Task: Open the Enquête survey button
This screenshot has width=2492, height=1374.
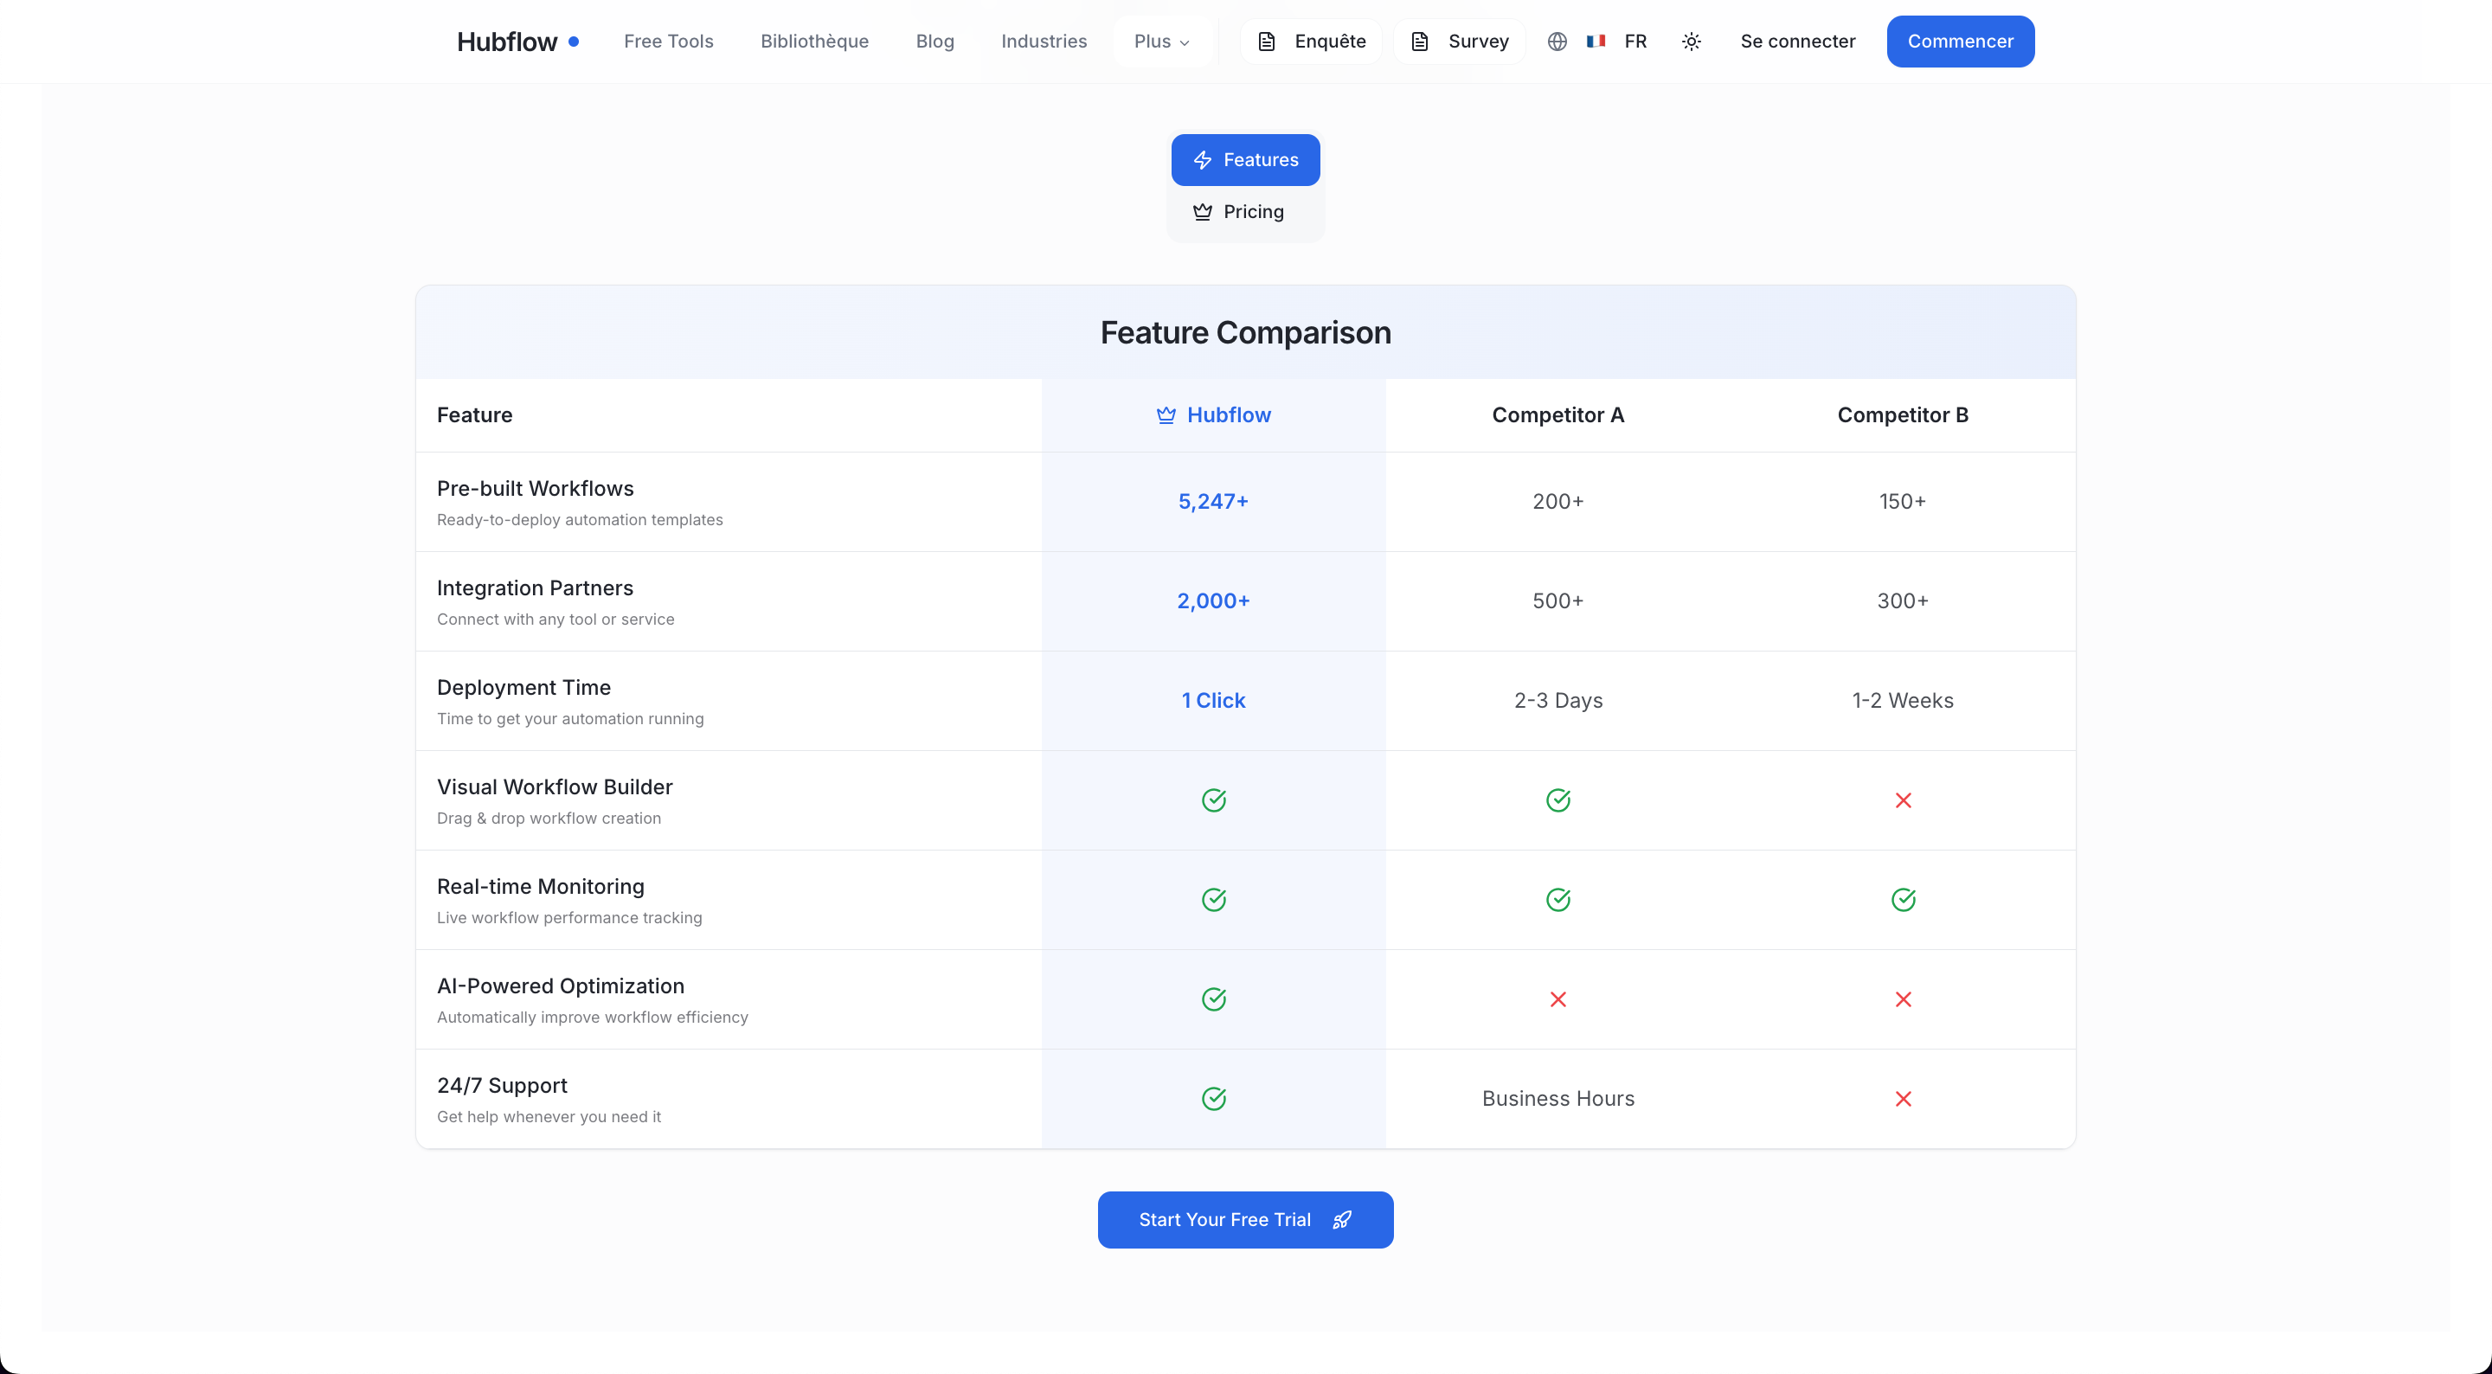Action: (1311, 42)
